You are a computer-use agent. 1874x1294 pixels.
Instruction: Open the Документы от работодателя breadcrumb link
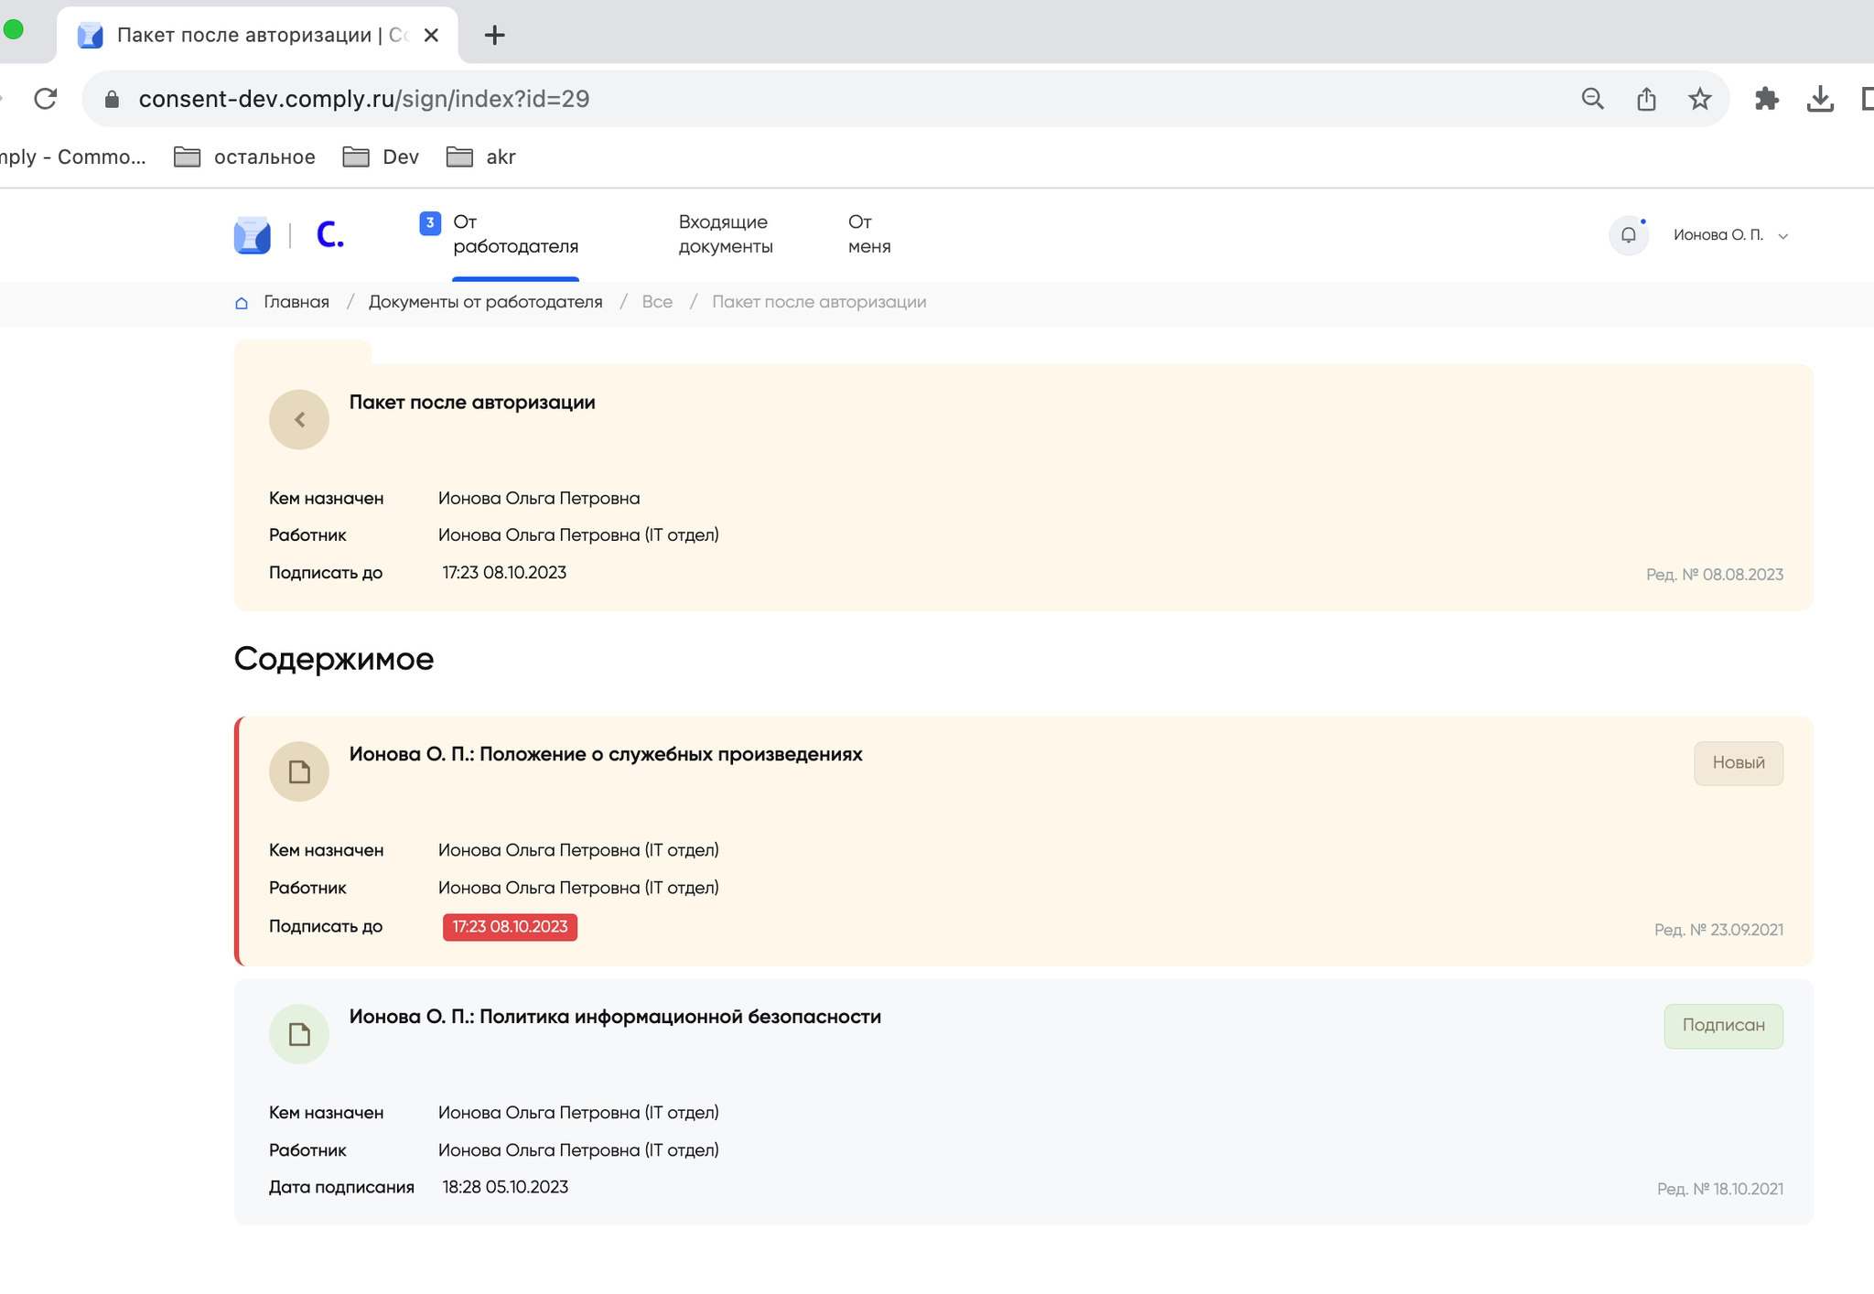coord(485,302)
